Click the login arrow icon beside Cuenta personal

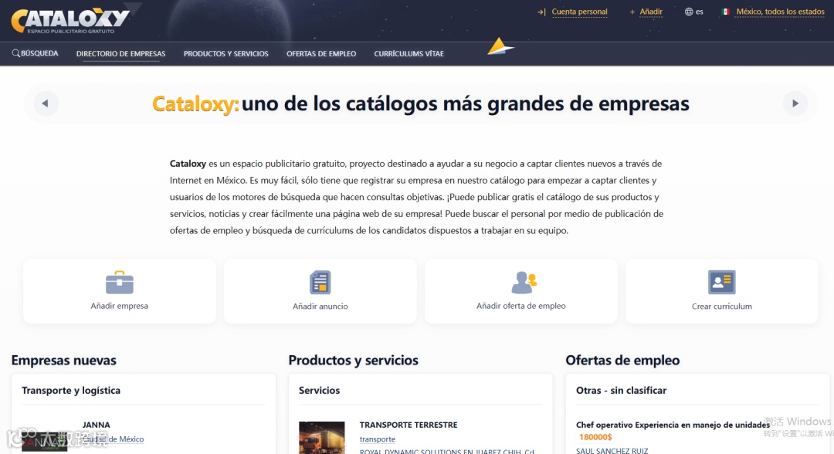(x=541, y=12)
